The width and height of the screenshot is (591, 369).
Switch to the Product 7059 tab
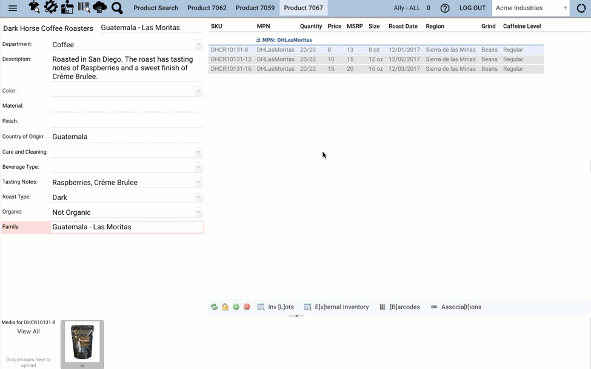[255, 8]
